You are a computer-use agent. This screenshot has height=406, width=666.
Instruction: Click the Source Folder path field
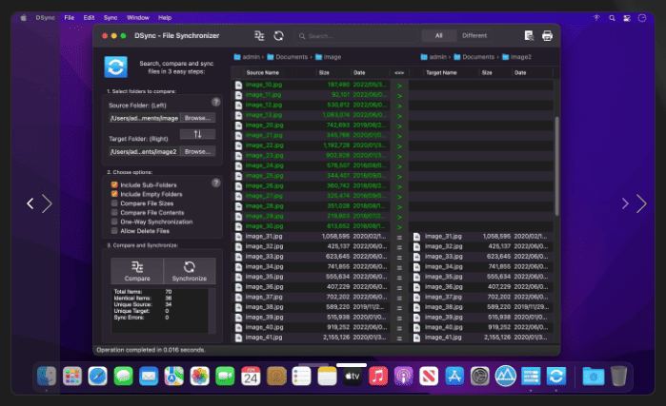pyautogui.click(x=145, y=118)
